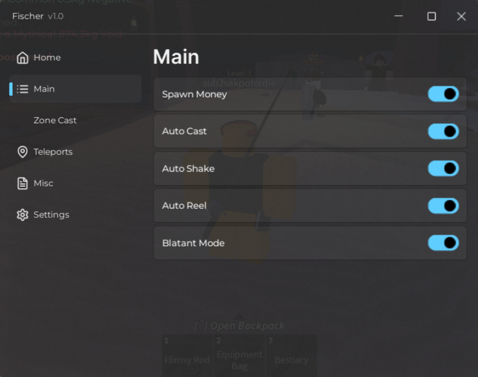Click the Spawn Money label

click(x=195, y=94)
